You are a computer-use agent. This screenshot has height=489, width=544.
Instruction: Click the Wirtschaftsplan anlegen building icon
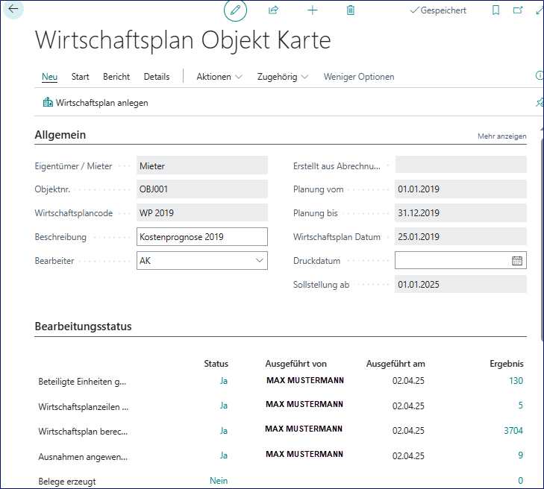[x=48, y=102]
